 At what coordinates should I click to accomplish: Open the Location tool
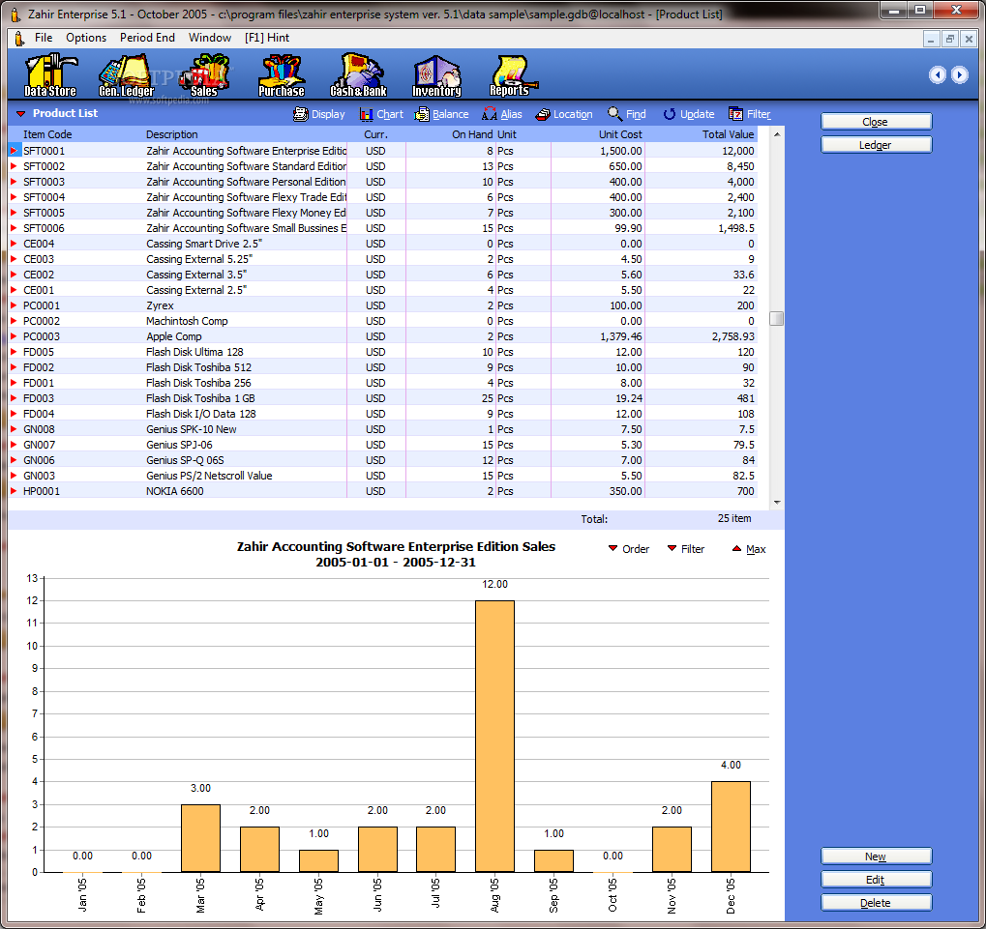(x=563, y=114)
